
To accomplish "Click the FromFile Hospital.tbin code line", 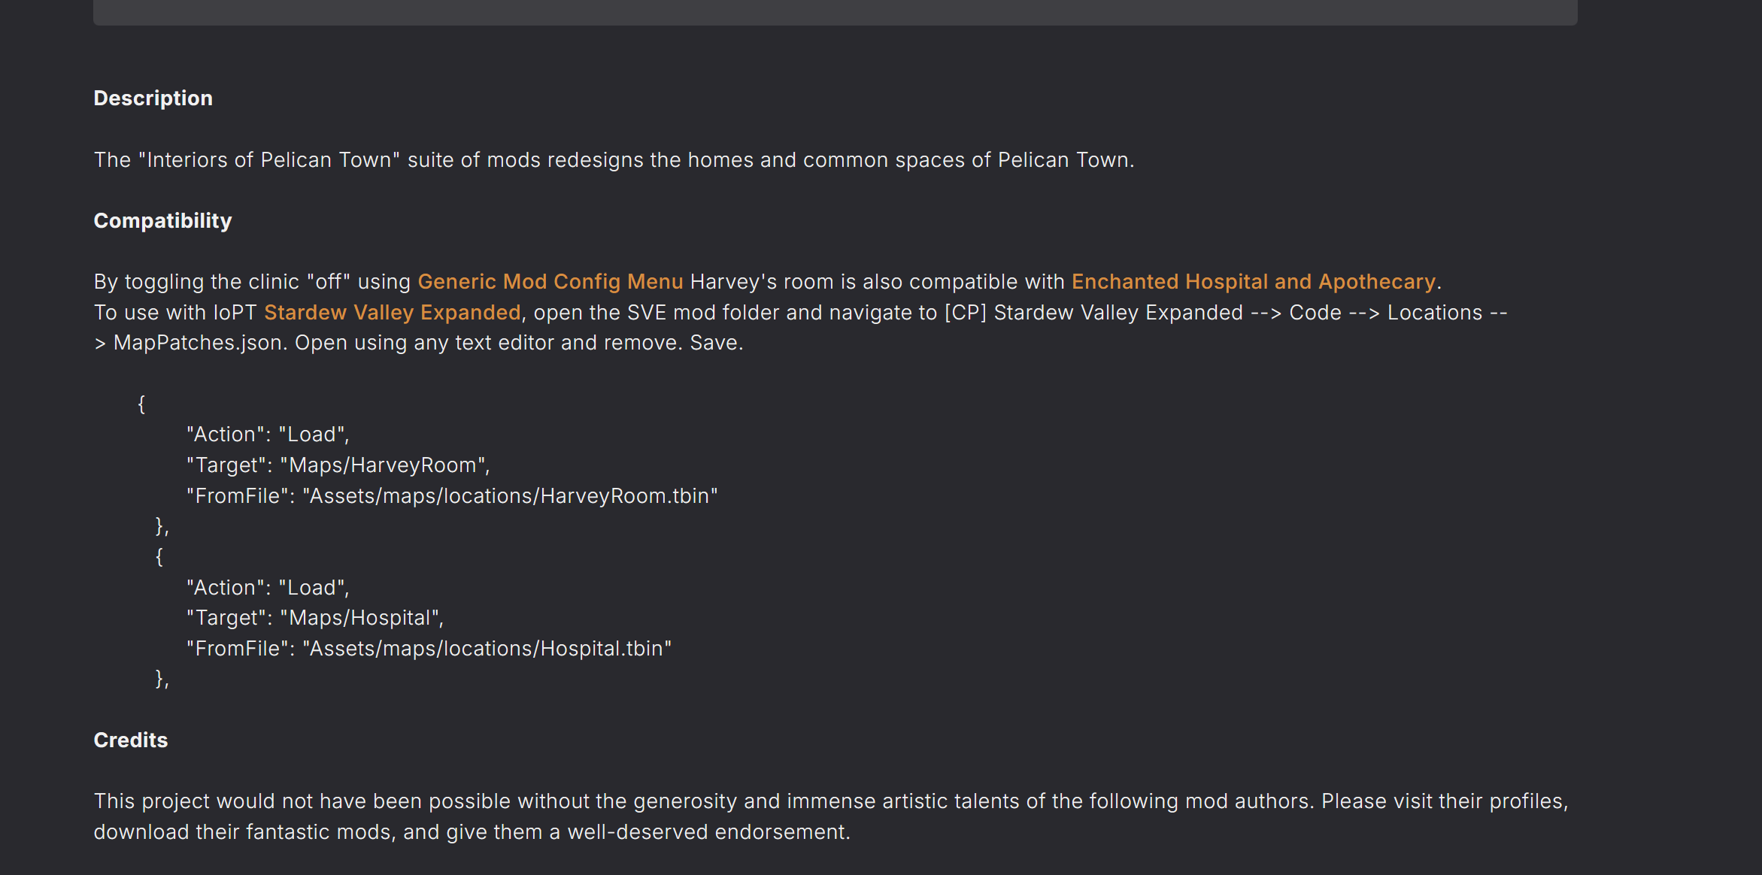I will pyautogui.click(x=429, y=649).
